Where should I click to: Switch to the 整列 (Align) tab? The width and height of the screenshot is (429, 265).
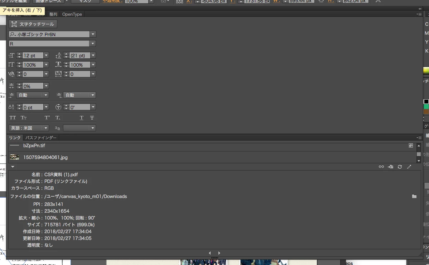[x=53, y=14]
